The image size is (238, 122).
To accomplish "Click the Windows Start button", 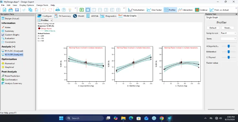I will click(x=61, y=118).
